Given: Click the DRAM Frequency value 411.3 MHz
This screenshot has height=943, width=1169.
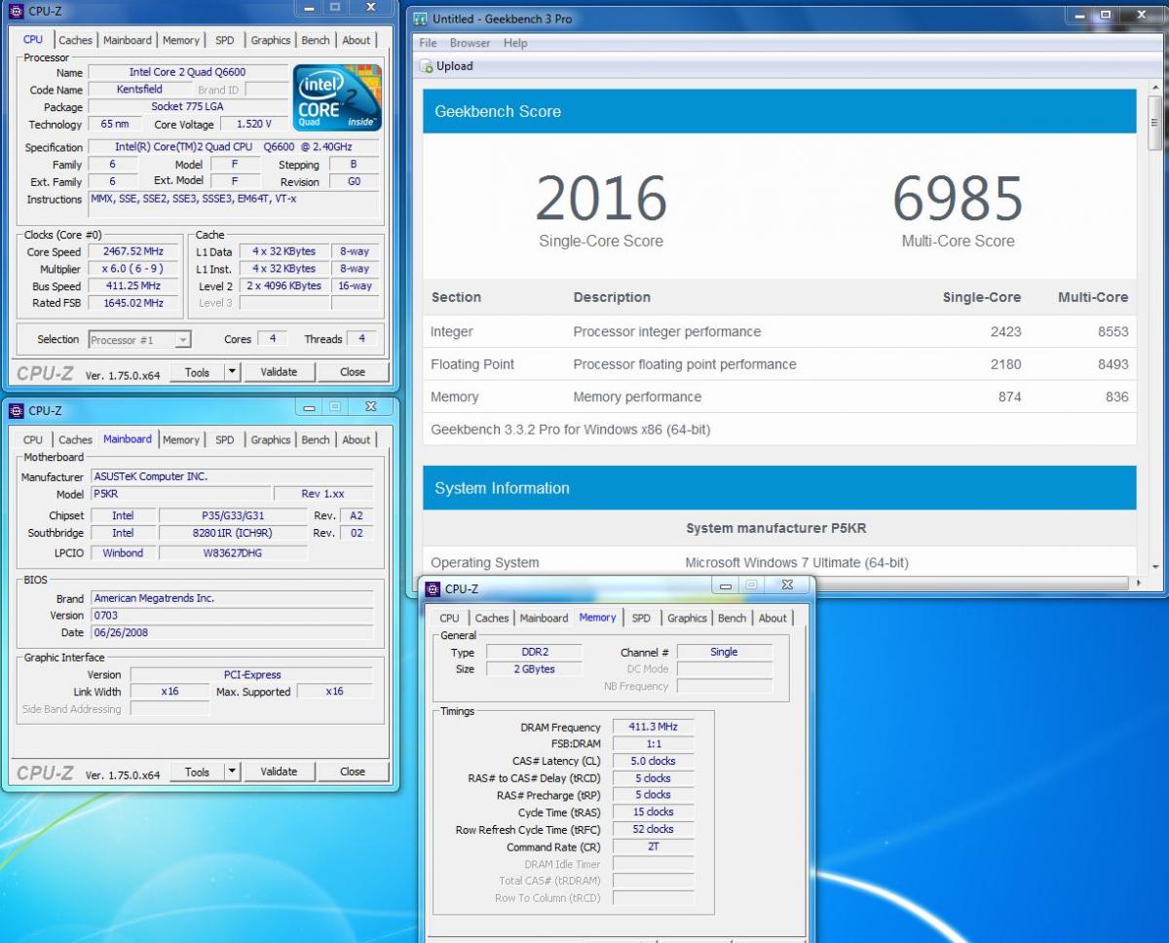Looking at the screenshot, I should point(654,727).
